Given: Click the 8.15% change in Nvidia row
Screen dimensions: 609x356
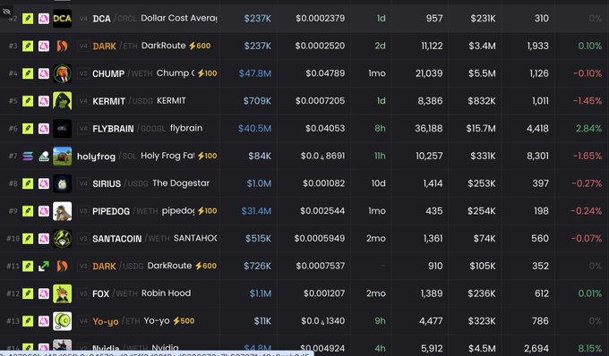Looking at the screenshot, I should 589,348.
